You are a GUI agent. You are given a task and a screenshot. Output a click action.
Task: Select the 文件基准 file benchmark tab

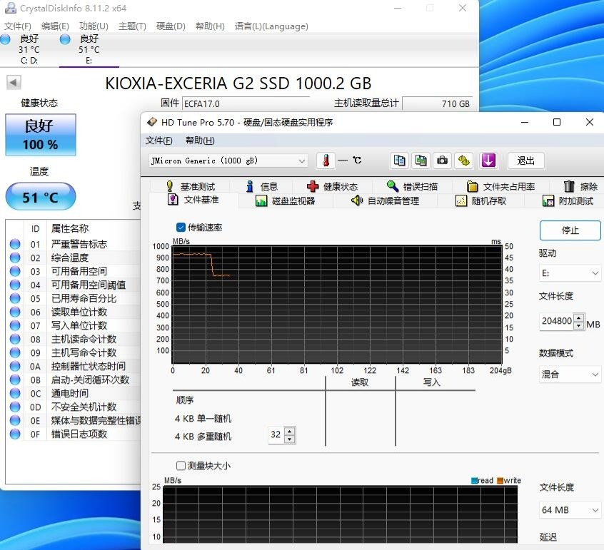[x=193, y=199]
